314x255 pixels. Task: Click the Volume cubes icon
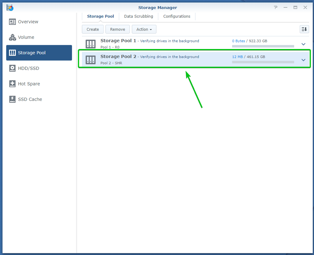(13, 37)
